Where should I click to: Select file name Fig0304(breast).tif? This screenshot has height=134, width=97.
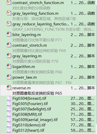[29, 98]
